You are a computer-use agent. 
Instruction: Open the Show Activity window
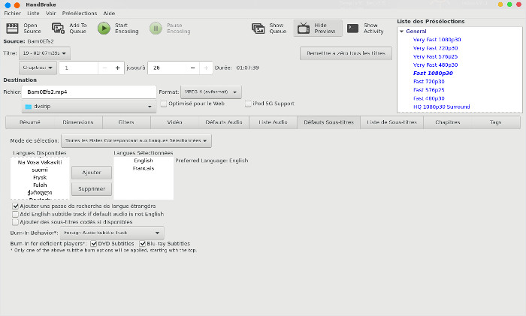click(353, 29)
